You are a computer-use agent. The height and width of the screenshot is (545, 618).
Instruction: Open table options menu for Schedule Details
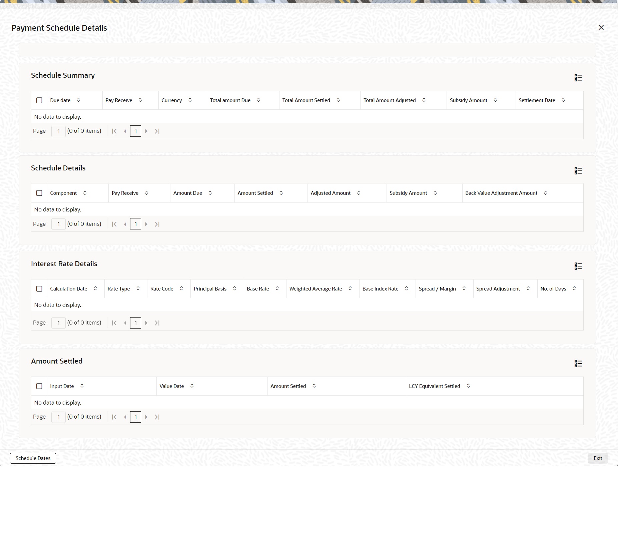click(578, 170)
